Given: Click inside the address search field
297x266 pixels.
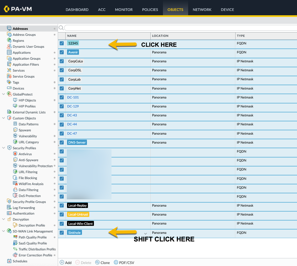Looking at the screenshot, I should (180, 28).
